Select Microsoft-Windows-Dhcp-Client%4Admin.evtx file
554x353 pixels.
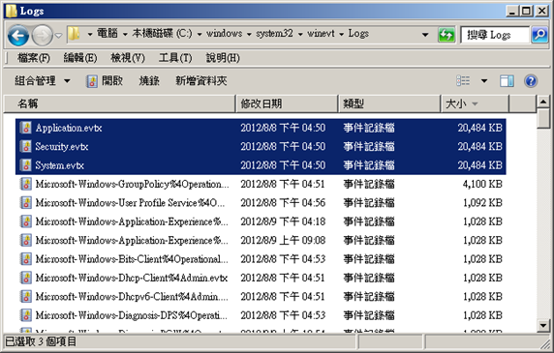coord(132,278)
